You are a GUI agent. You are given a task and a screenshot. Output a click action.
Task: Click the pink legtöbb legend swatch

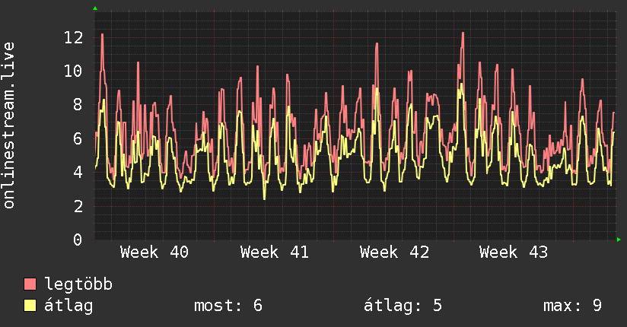pyautogui.click(x=30, y=284)
